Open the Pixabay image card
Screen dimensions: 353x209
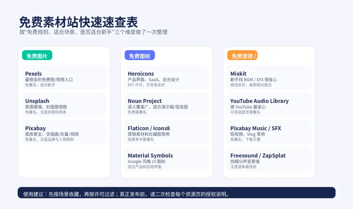[x=64, y=132]
